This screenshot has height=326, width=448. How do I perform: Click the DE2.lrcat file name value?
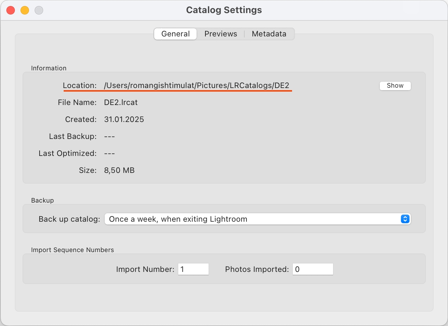tap(121, 103)
